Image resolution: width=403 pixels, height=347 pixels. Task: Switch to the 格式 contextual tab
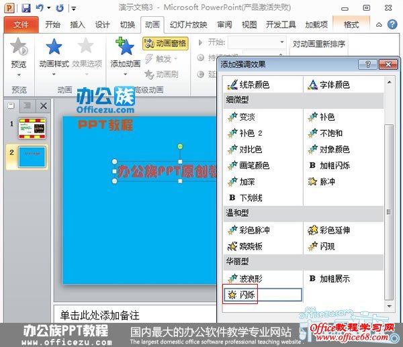[351, 25]
